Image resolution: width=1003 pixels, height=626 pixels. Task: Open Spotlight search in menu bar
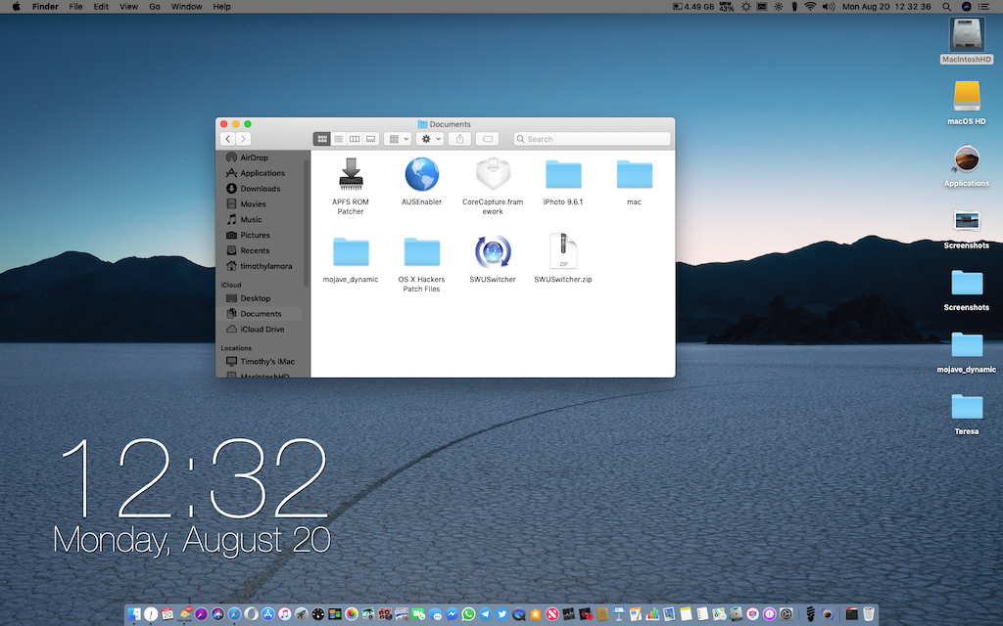[947, 7]
